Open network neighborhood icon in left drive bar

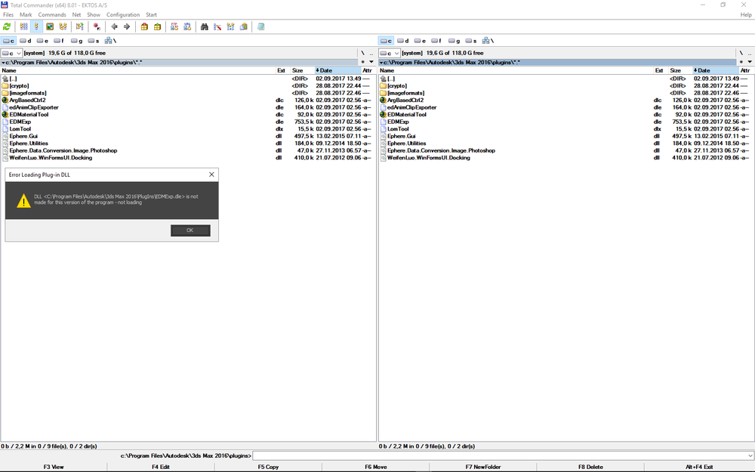pos(110,41)
